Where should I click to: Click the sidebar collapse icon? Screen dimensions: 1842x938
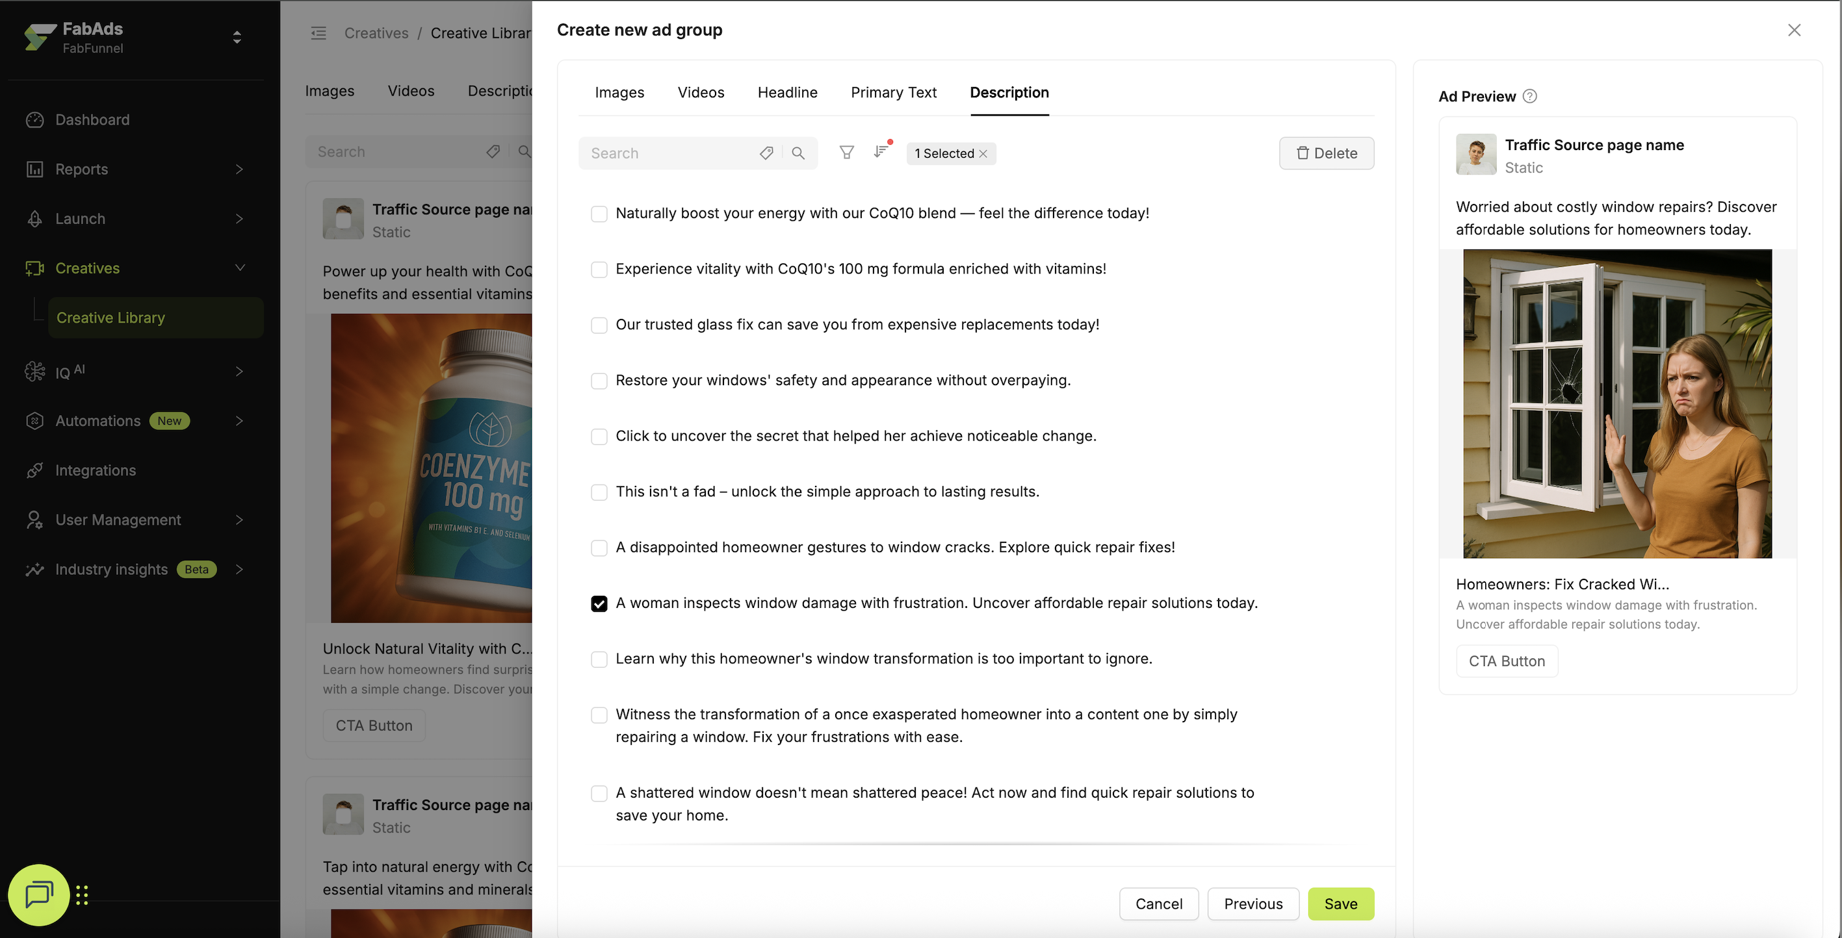point(318,33)
